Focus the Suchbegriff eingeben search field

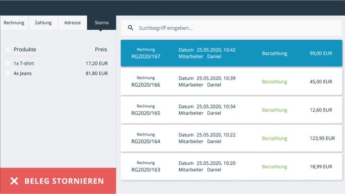(231, 28)
